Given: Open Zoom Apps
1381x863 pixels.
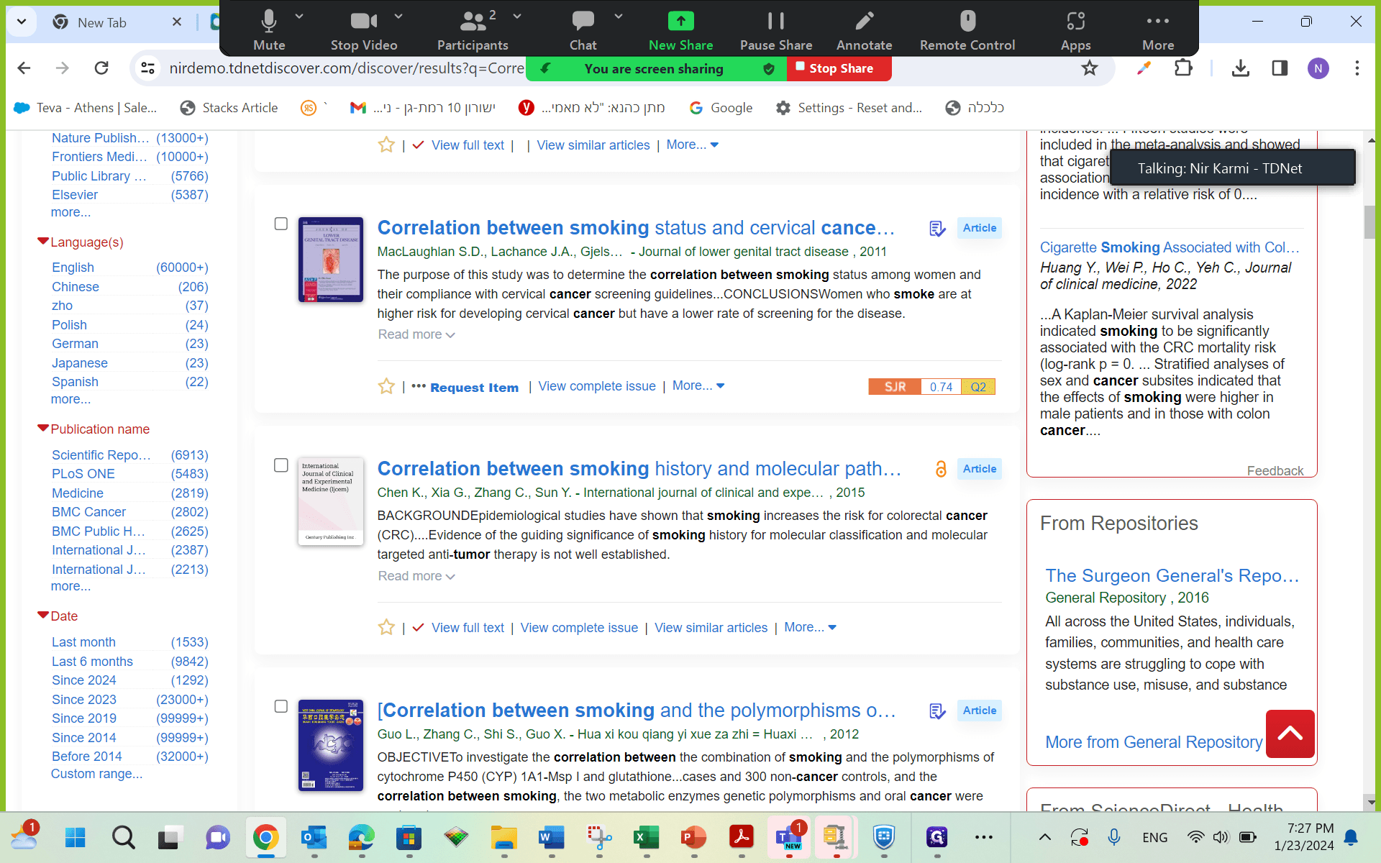Looking at the screenshot, I should tap(1075, 30).
